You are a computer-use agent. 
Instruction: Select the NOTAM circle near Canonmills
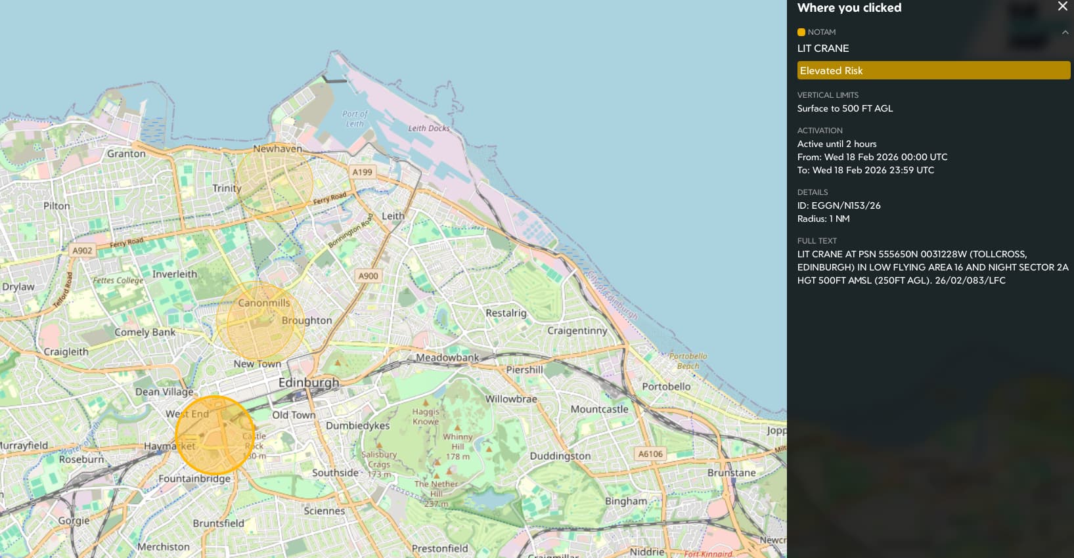click(x=260, y=322)
